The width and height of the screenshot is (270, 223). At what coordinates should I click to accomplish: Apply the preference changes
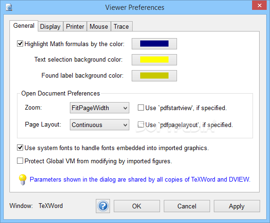(x=237, y=206)
